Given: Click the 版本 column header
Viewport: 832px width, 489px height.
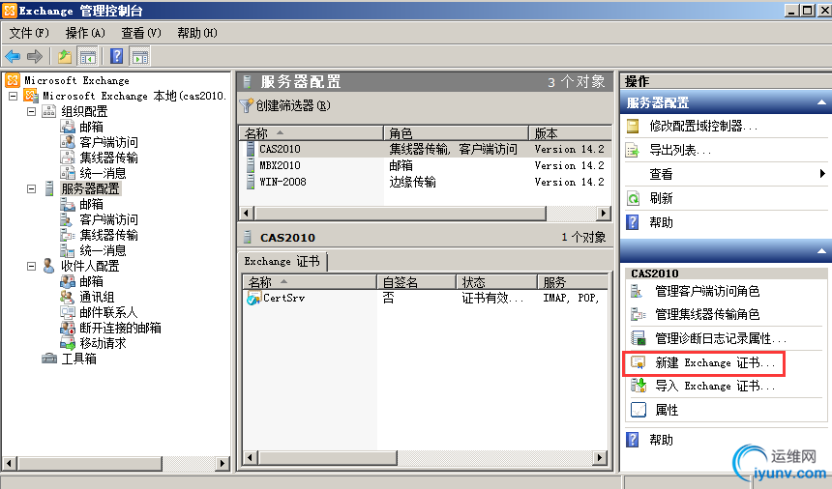Looking at the screenshot, I should point(571,133).
